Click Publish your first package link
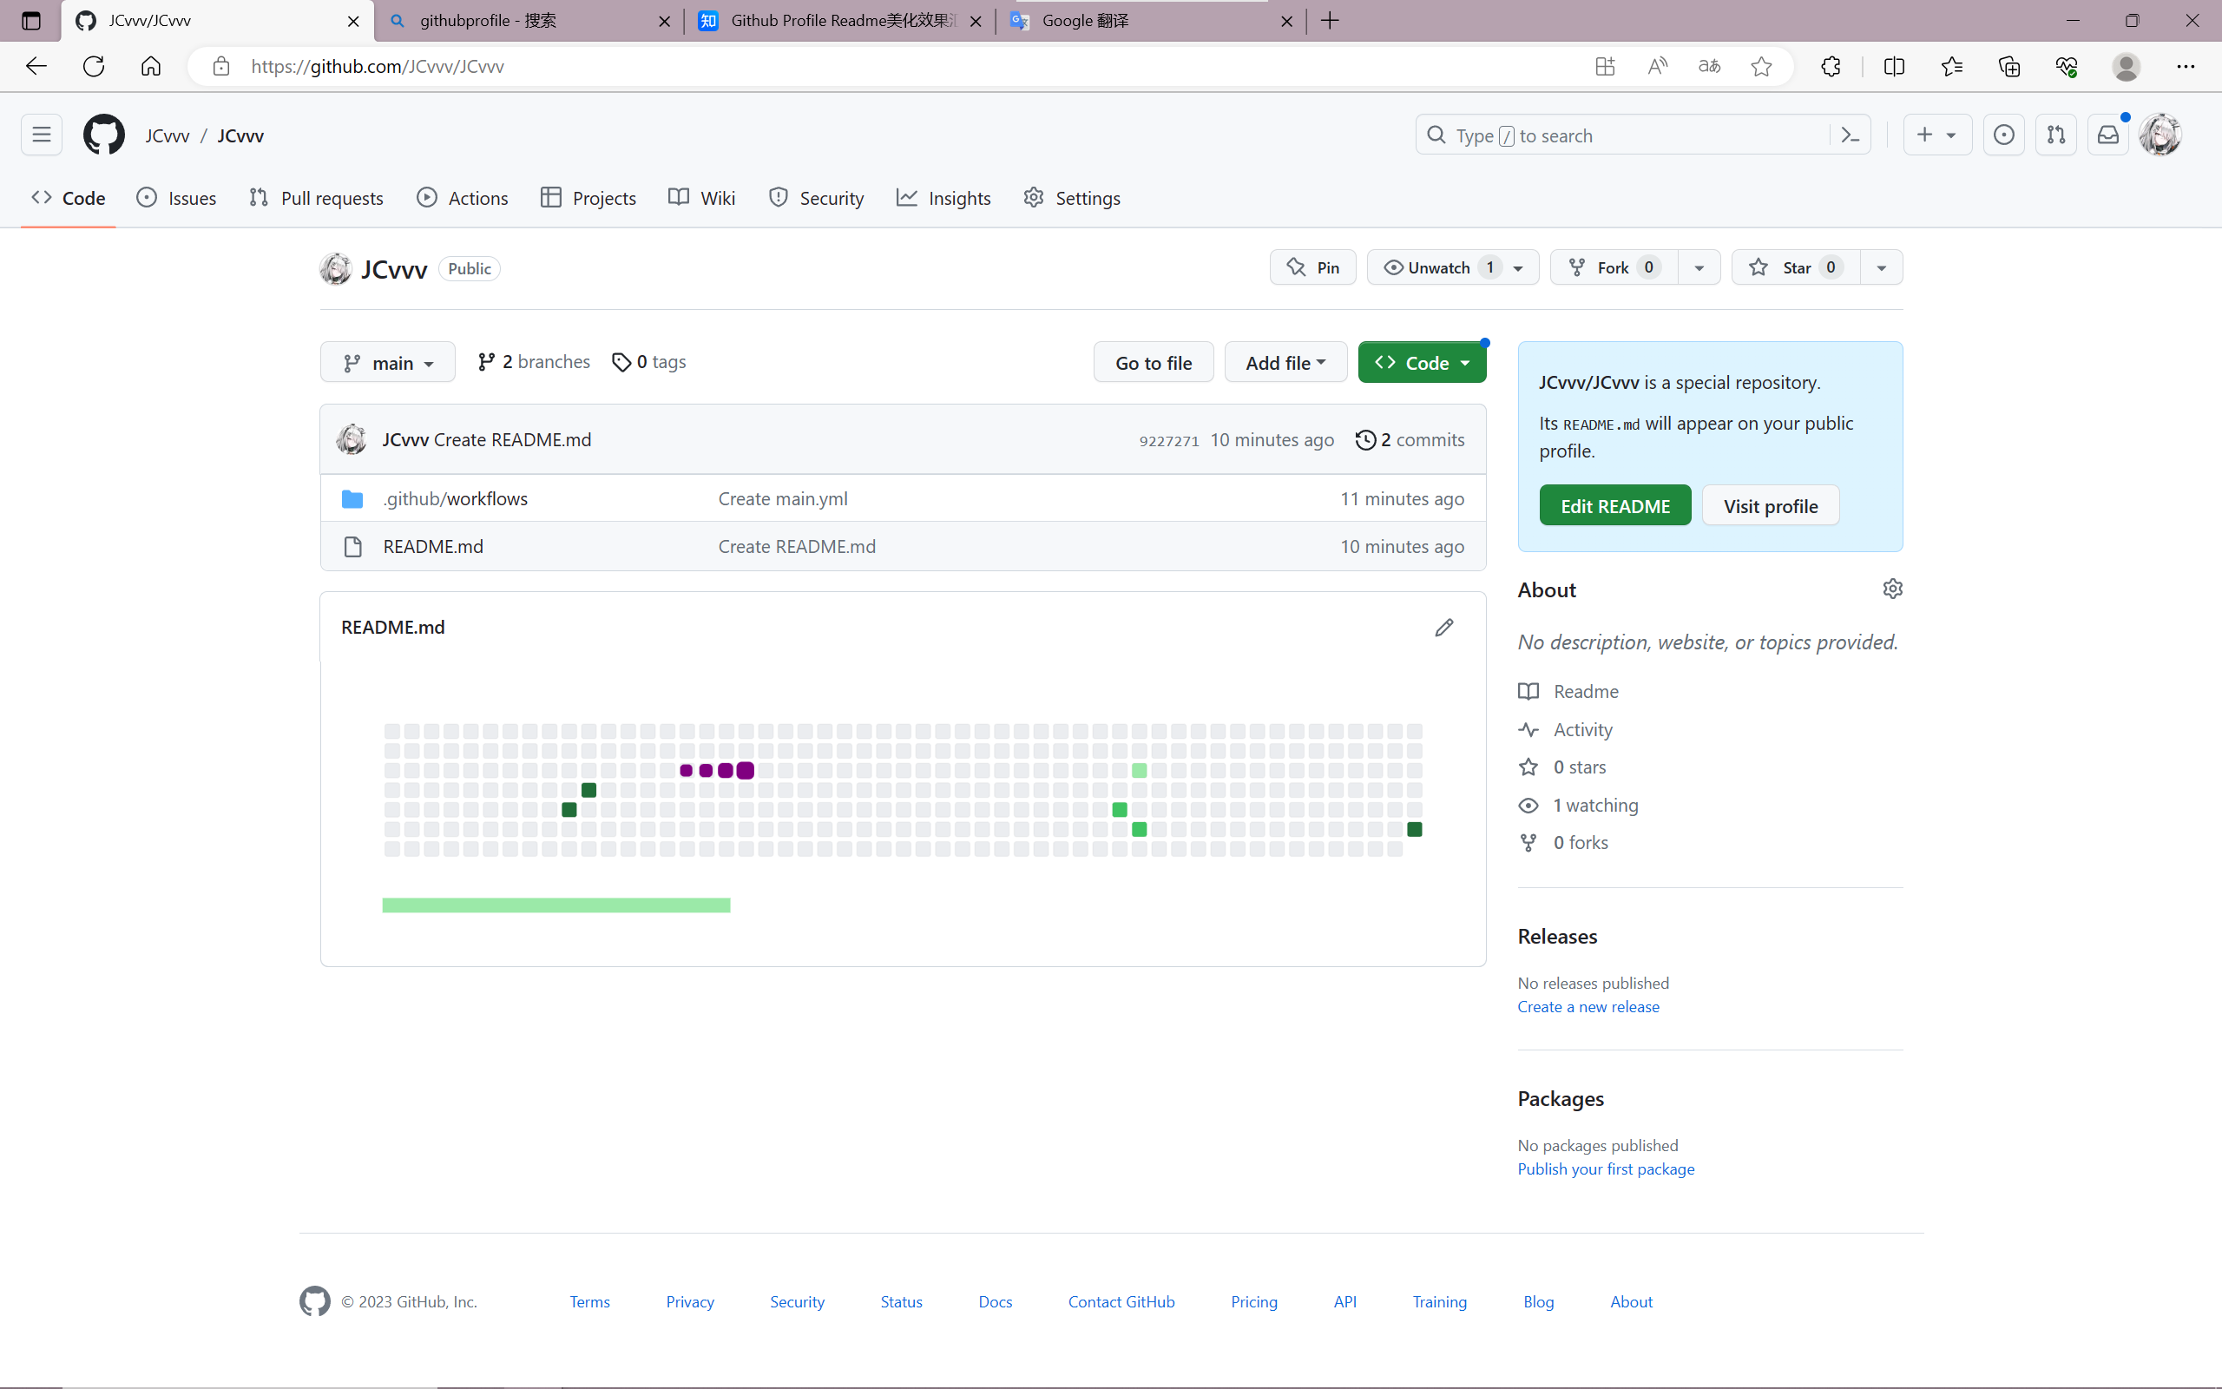 [1606, 1169]
